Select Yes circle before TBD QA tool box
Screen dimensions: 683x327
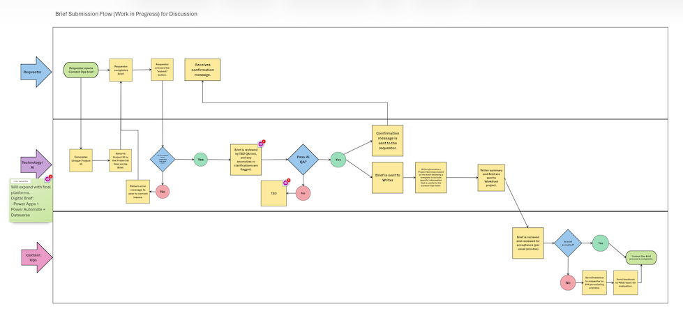pyautogui.click(x=200, y=160)
